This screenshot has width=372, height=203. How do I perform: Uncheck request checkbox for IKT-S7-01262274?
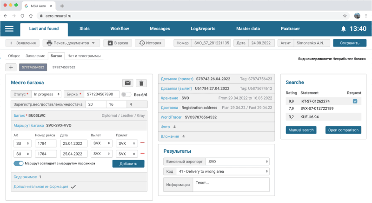(x=355, y=101)
